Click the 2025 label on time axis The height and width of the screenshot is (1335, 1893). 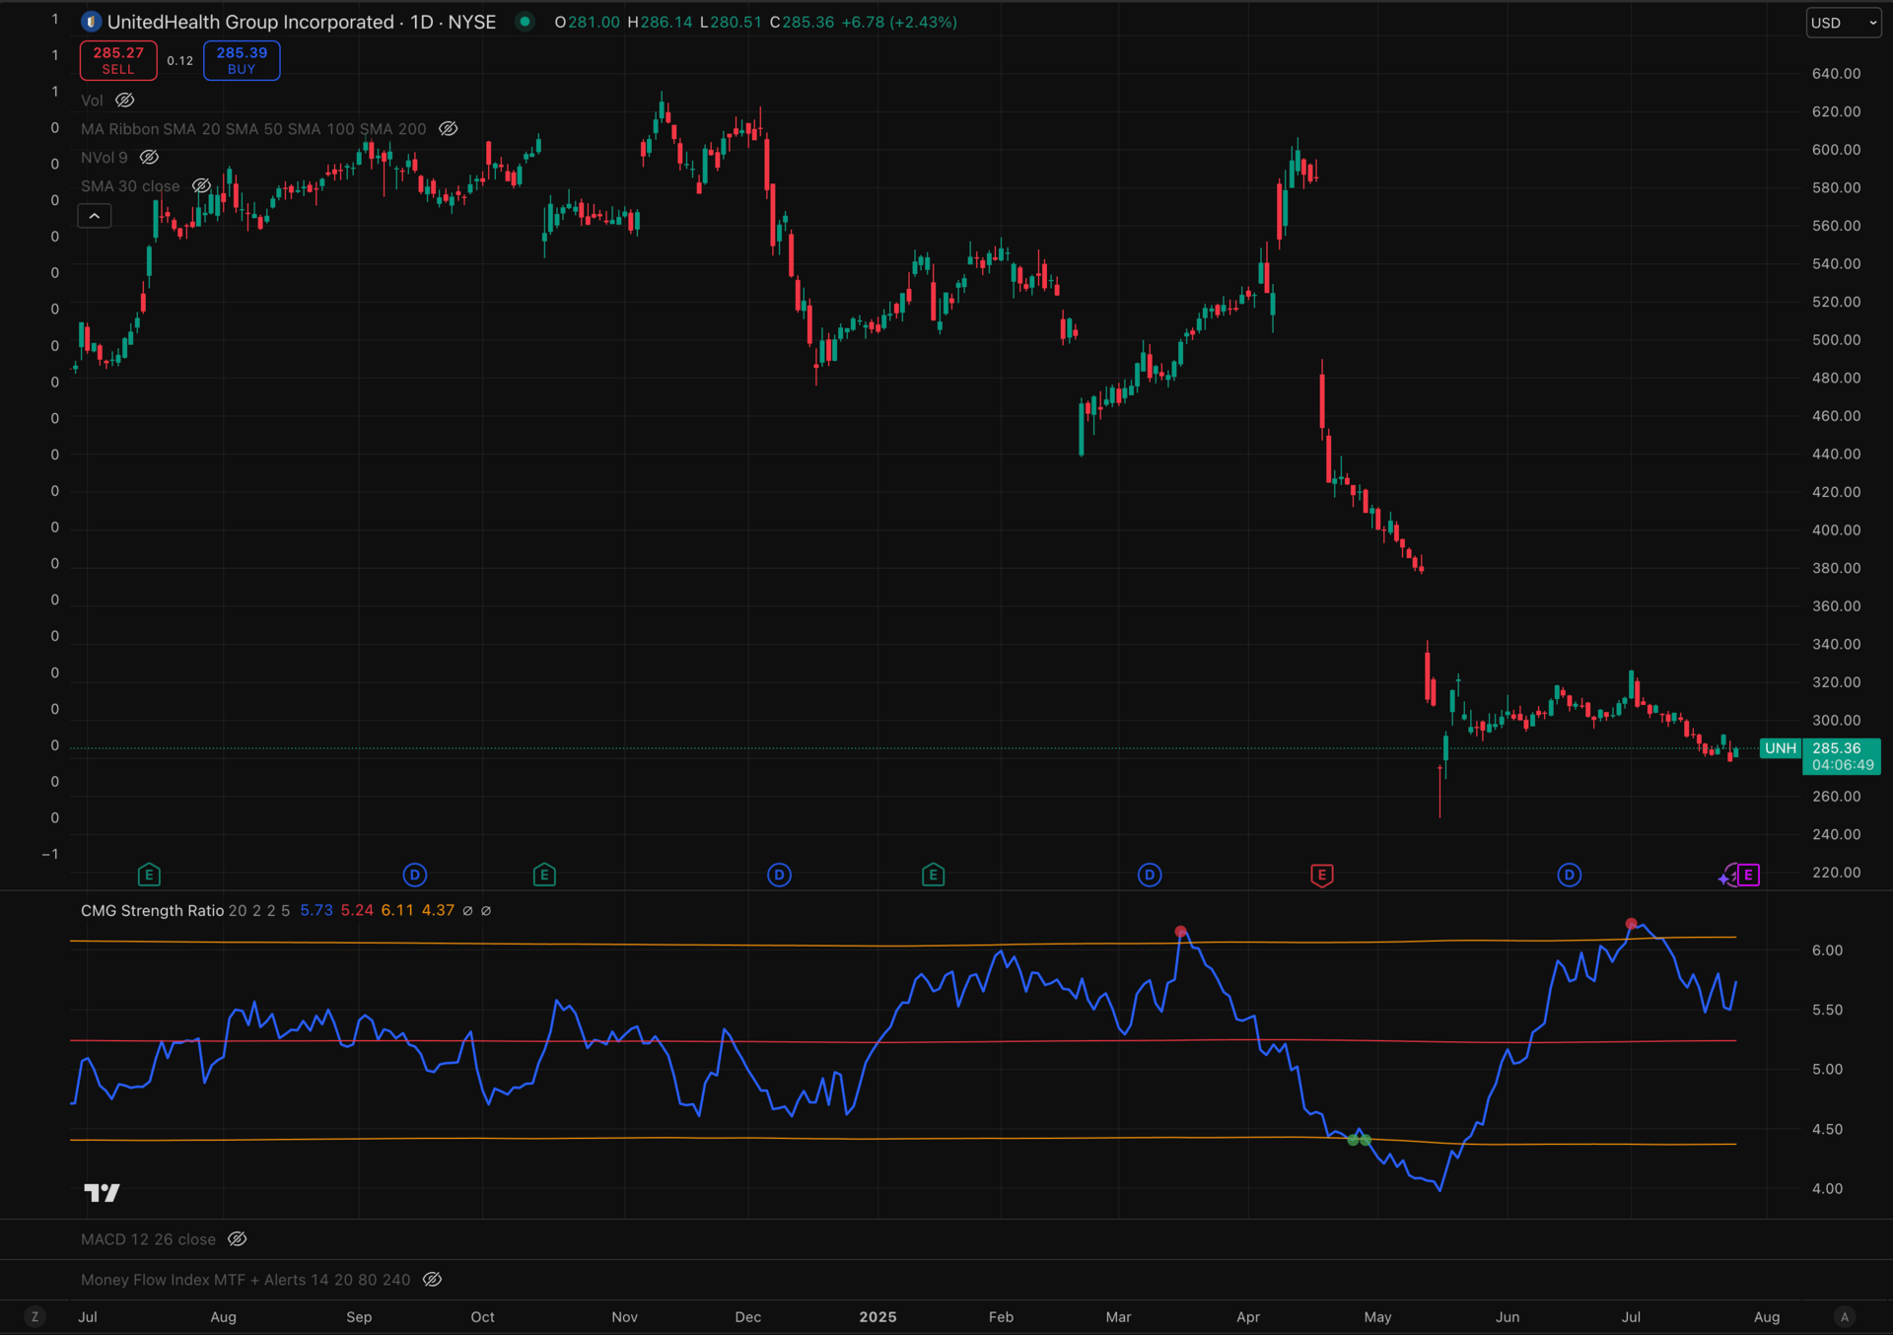[x=877, y=1317]
